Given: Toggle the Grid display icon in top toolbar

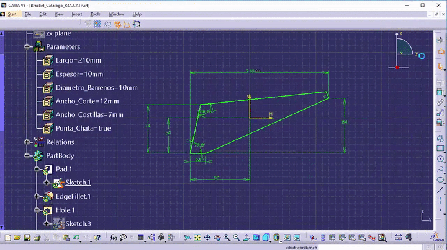Looking at the screenshot, I should point(97,24).
